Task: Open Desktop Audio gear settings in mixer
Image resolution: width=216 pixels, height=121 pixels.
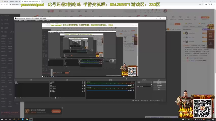Action: tap(133, 85)
